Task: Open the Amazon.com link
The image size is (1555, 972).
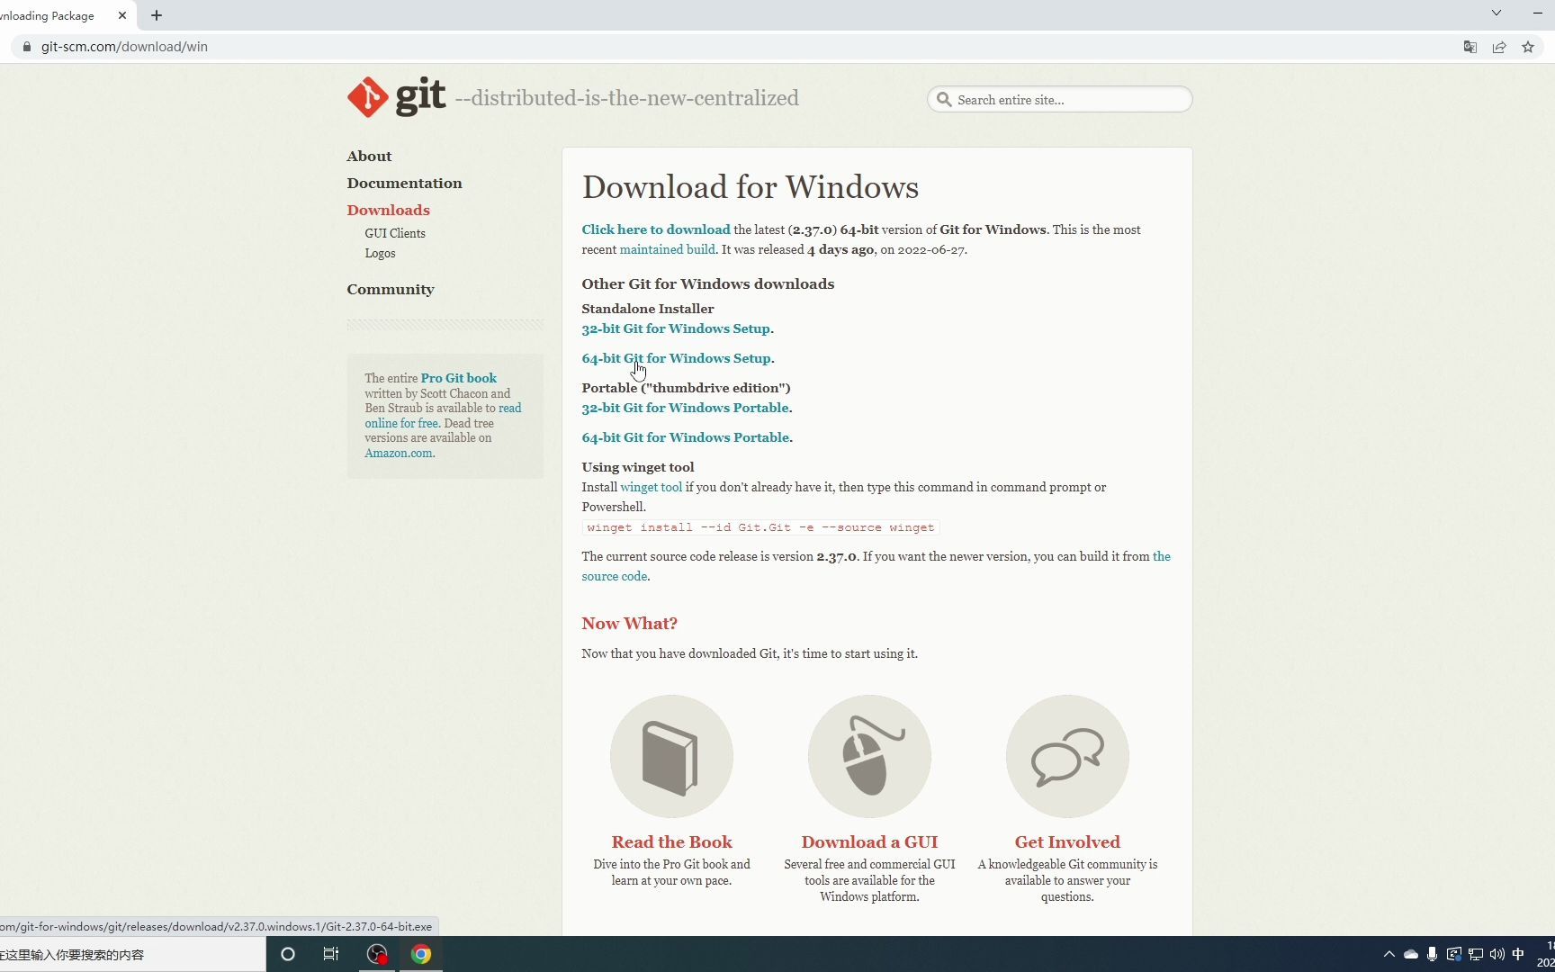Action: [x=398, y=454]
